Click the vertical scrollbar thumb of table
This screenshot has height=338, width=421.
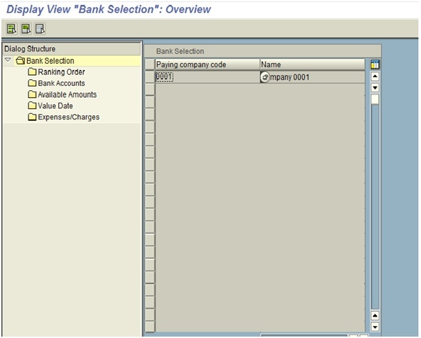coord(375,99)
